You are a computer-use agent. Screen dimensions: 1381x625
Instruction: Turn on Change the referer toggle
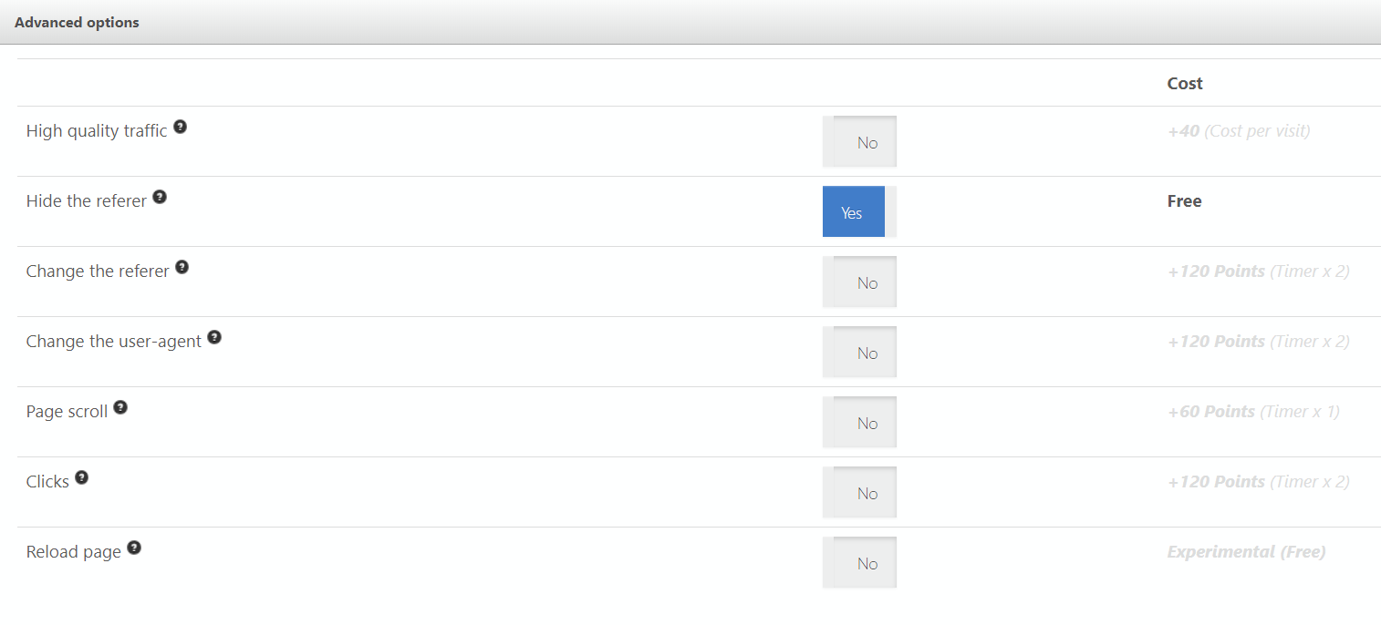point(859,282)
